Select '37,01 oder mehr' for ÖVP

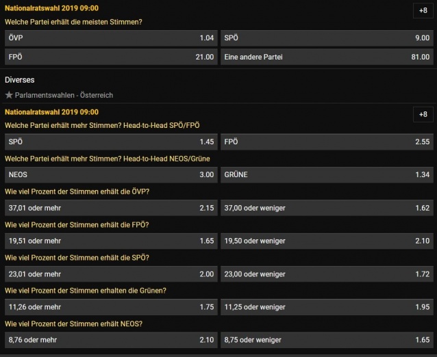pos(111,208)
